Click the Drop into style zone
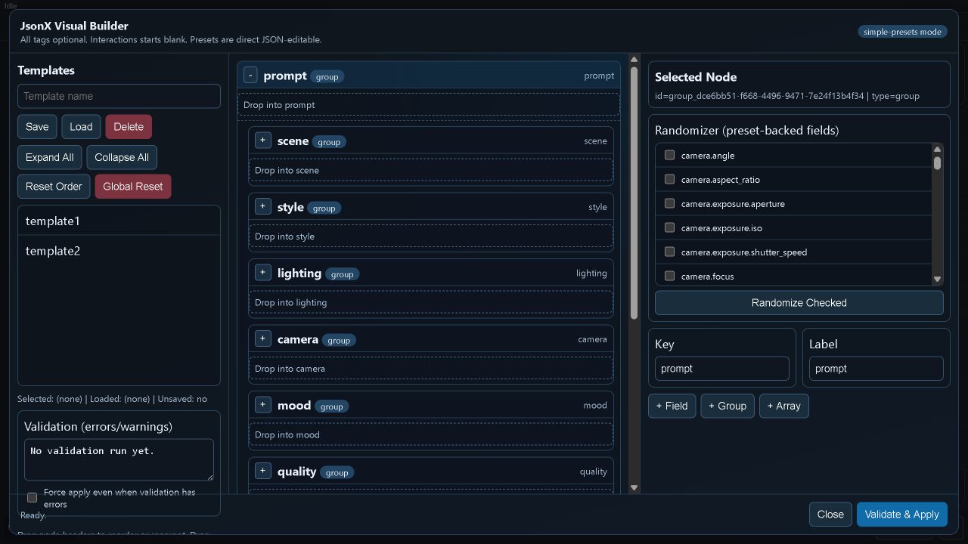Screen dimensions: 968x544 point(430,236)
